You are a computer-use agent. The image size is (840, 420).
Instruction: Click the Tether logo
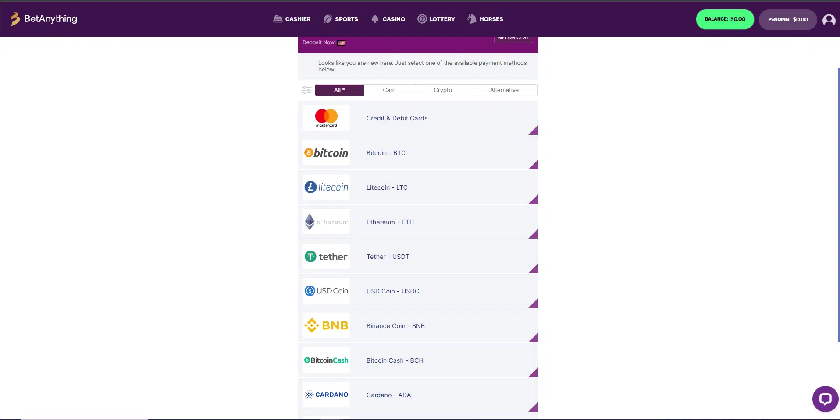pos(326,256)
